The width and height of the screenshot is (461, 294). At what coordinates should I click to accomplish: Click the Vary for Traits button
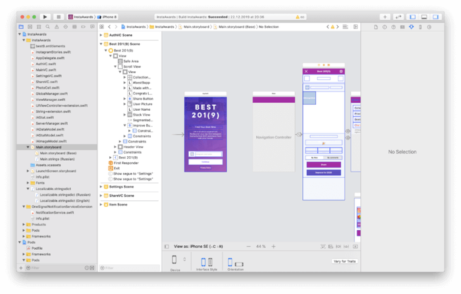(x=345, y=261)
